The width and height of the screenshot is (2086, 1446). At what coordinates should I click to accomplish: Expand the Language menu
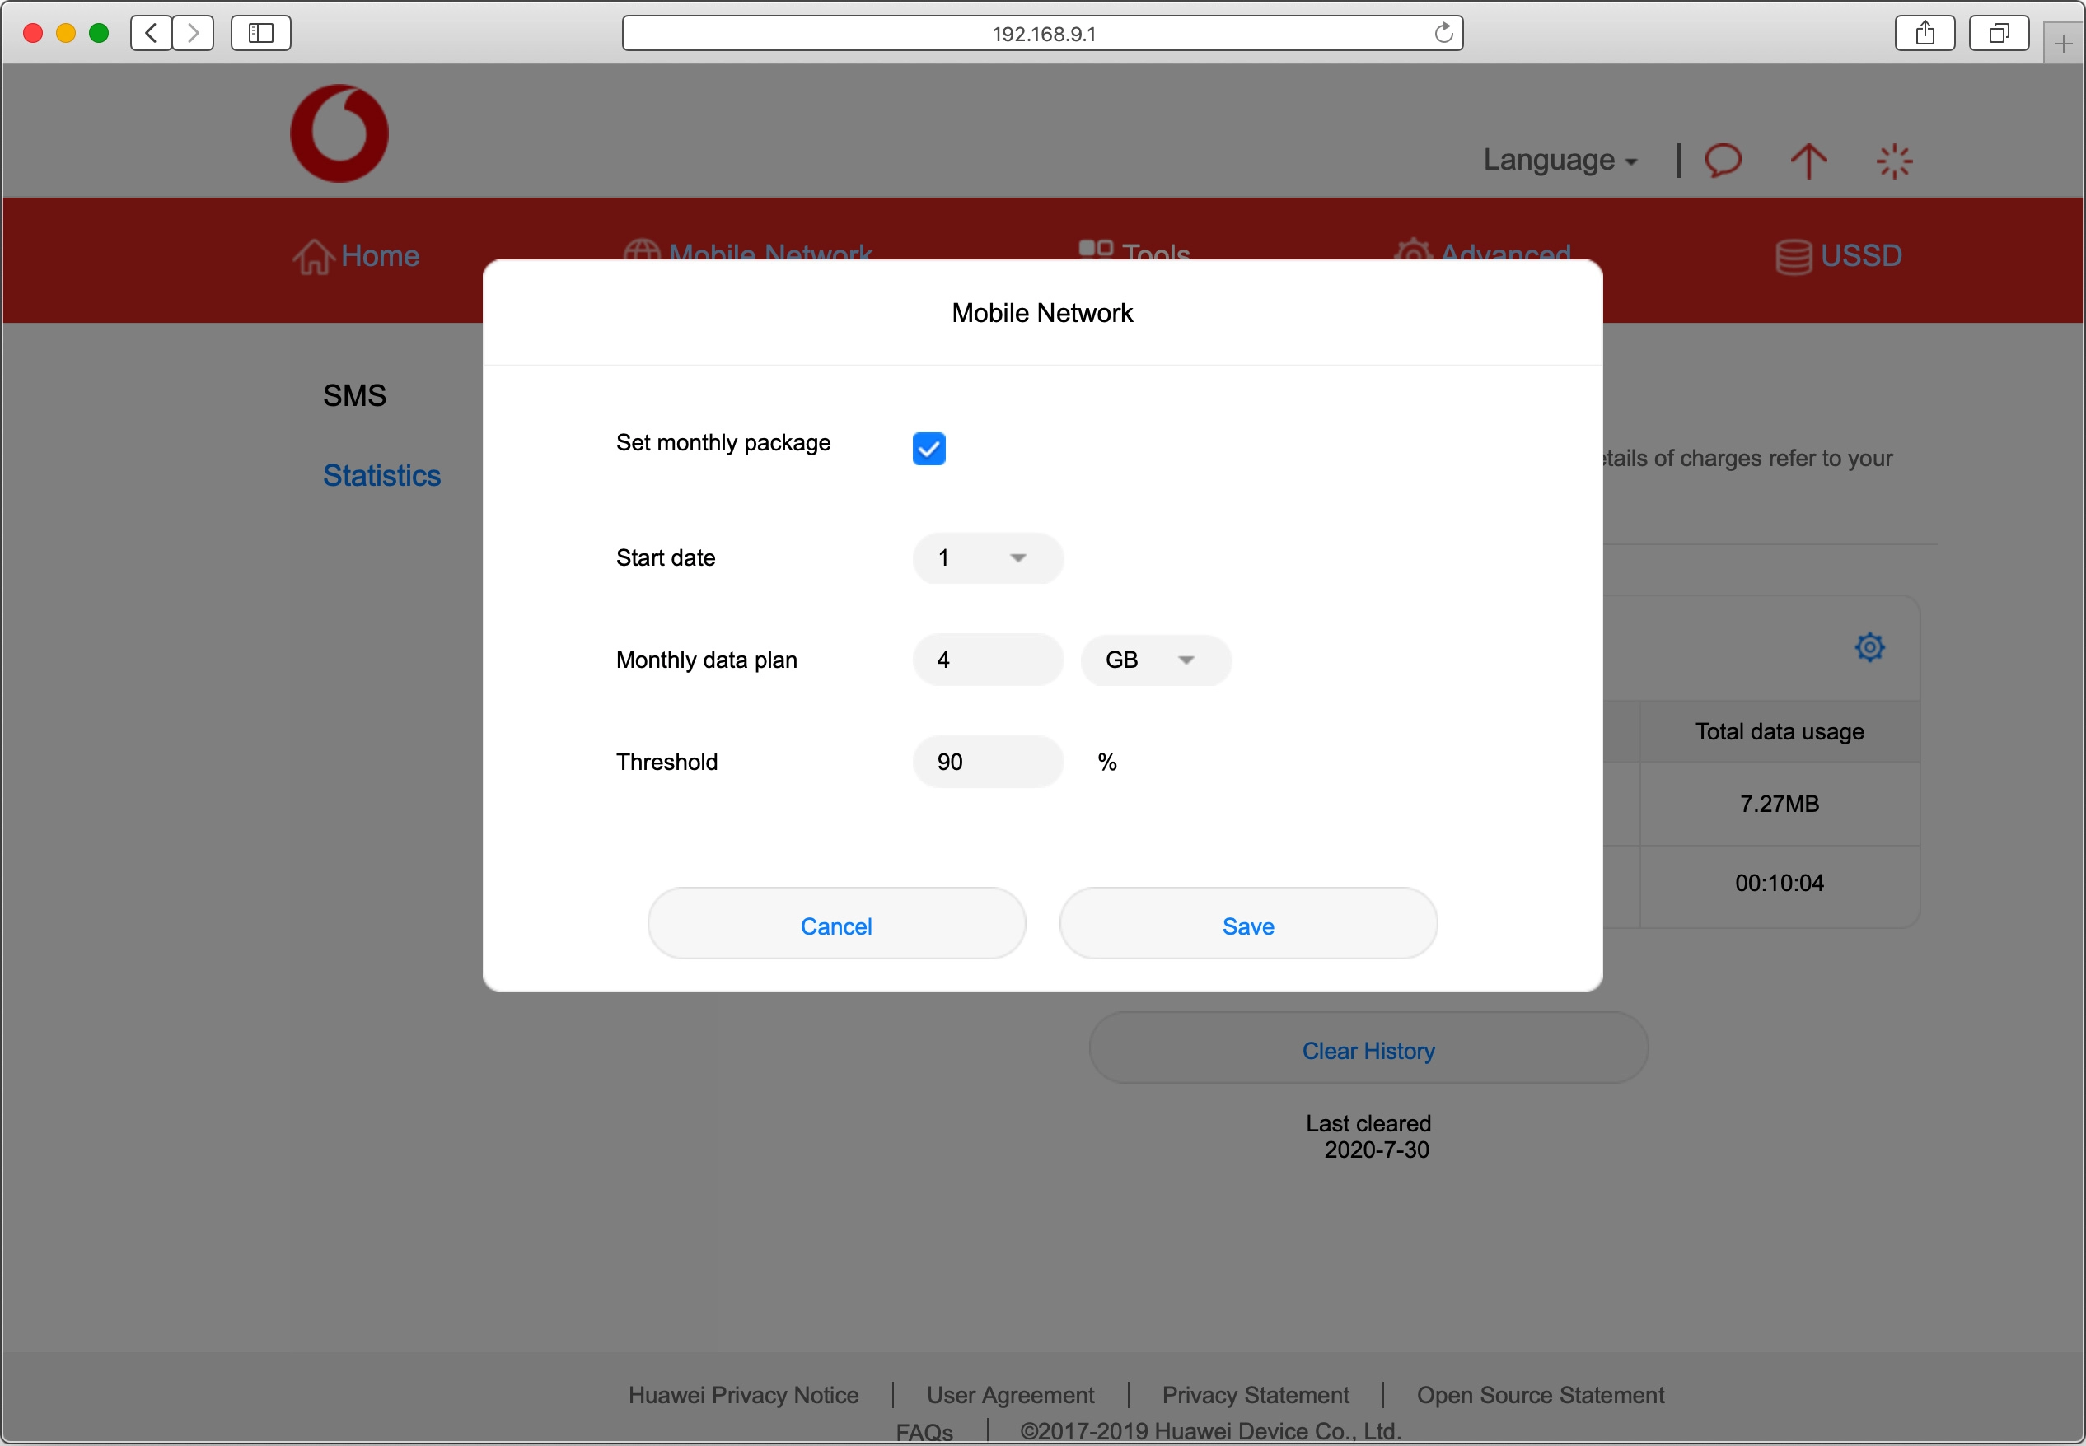1560,161
